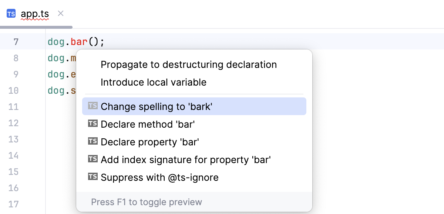Pick Add index signature for property 'bar'
444x214 pixels.
click(x=186, y=160)
